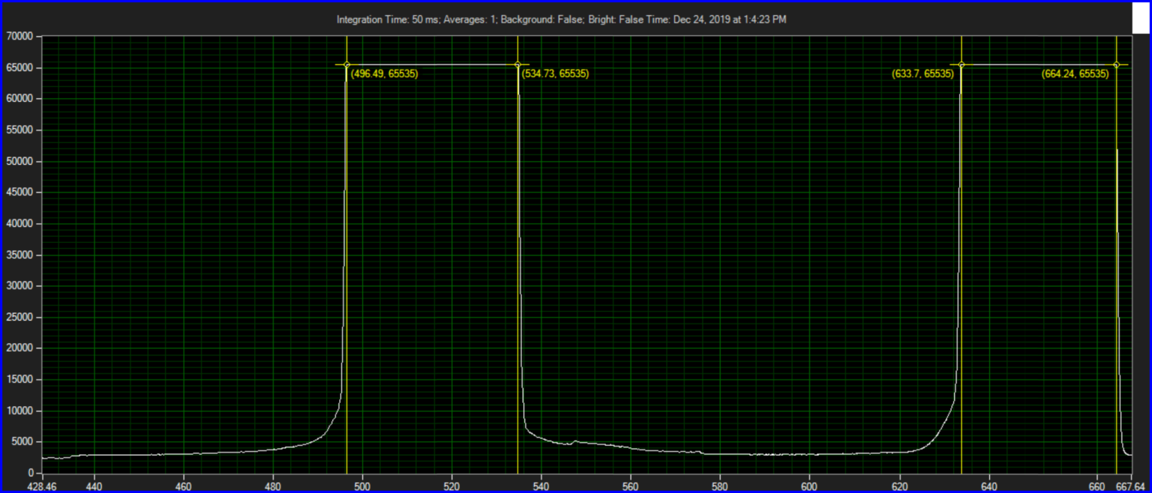
Task: Click the 55000 y-axis label
Action: pyautogui.click(x=18, y=130)
